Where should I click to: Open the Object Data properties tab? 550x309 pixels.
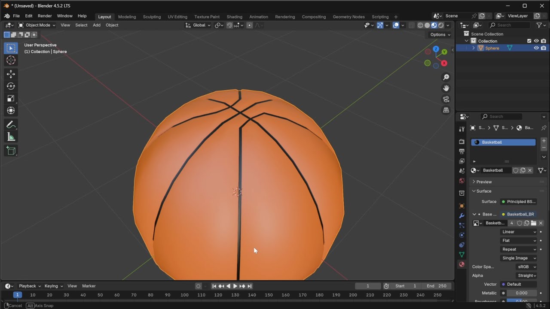point(462,254)
